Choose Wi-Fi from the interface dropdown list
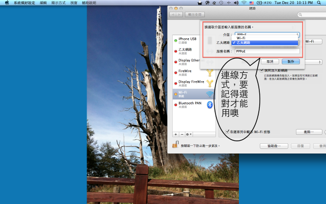Image resolution: width=326 pixels, height=204 pixels. 265,38
